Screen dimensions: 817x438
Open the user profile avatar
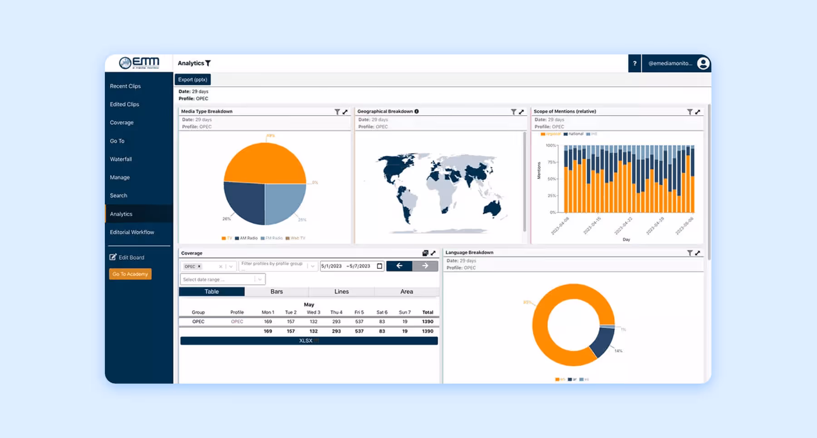703,63
